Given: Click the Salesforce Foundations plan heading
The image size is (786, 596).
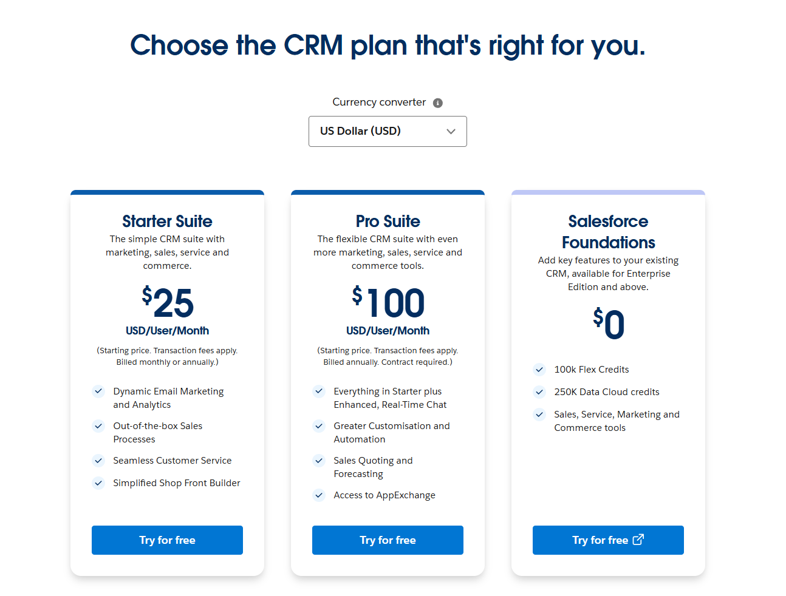Looking at the screenshot, I should point(608,232).
